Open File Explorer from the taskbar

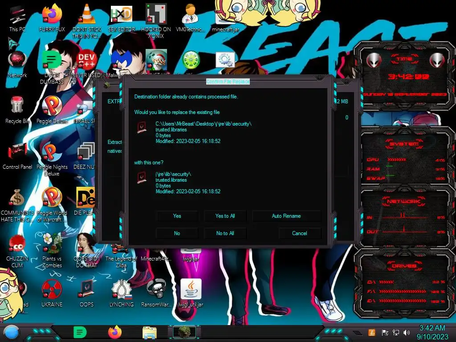click(150, 333)
